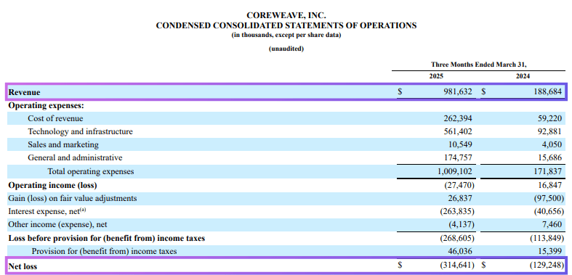Select the Cost of revenue label
This screenshot has width=572, height=275.
click(x=55, y=118)
